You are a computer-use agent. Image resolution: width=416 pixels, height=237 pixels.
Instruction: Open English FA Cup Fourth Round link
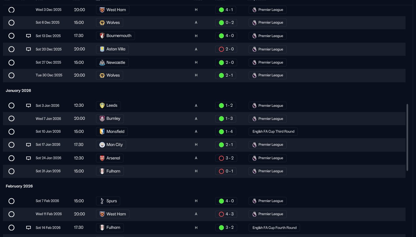(274, 228)
